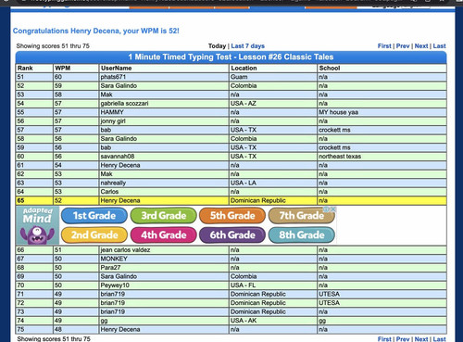
Task: Select username gabriella scozzari
Action: point(124,104)
